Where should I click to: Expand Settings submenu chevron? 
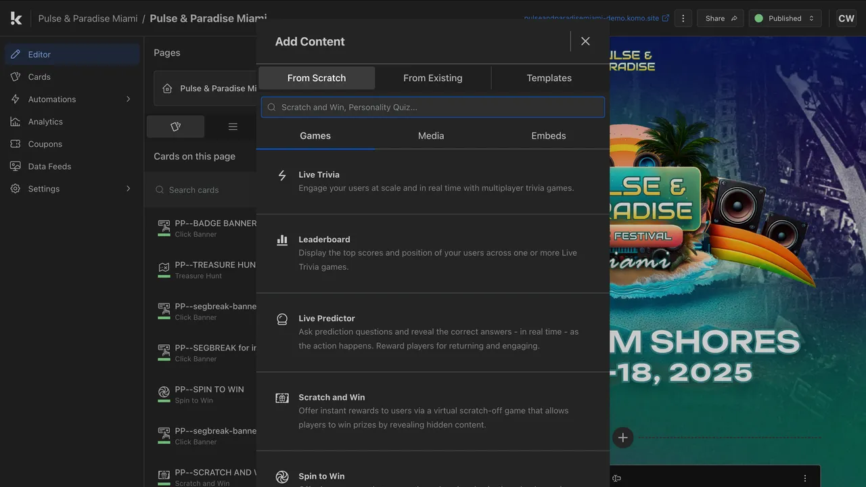129,188
